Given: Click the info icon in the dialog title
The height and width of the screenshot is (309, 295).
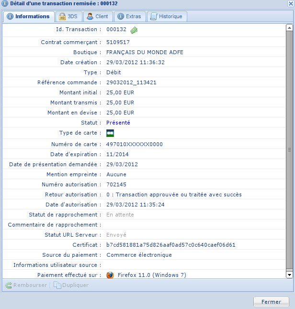Looking at the screenshot, I should point(5,3).
